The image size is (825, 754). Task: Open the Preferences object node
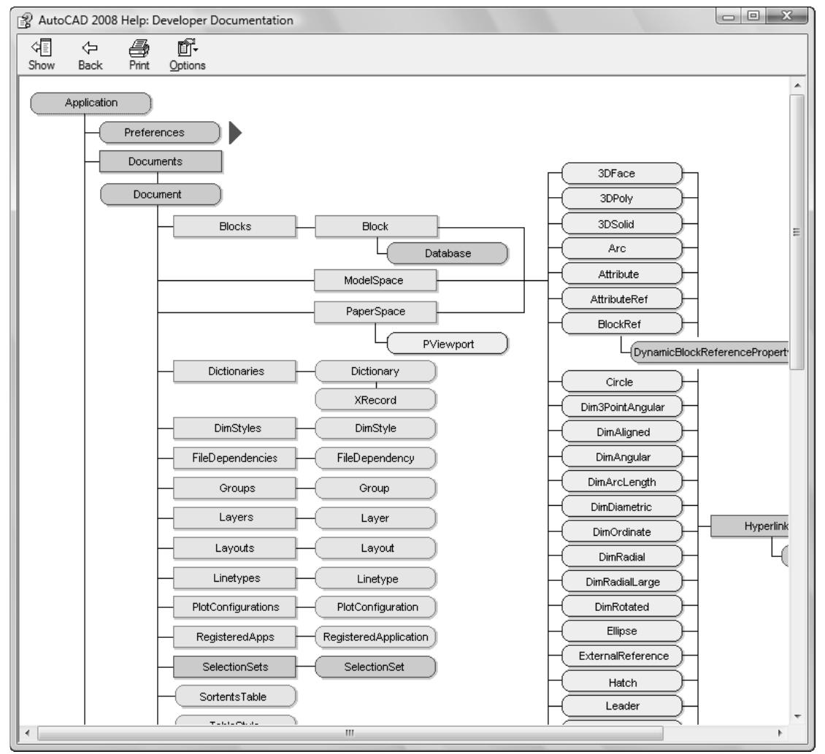point(159,132)
